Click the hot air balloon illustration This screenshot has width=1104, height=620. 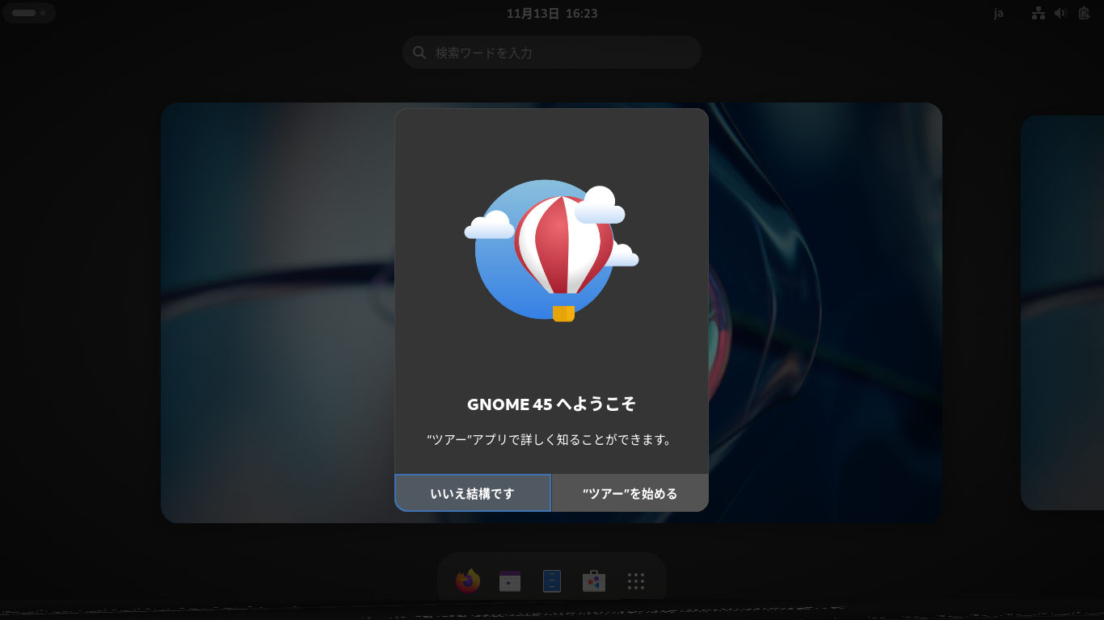[x=552, y=251]
